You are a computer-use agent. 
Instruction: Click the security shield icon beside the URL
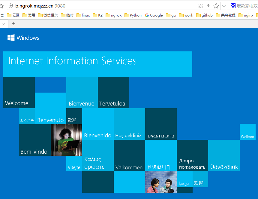coord(11,6)
